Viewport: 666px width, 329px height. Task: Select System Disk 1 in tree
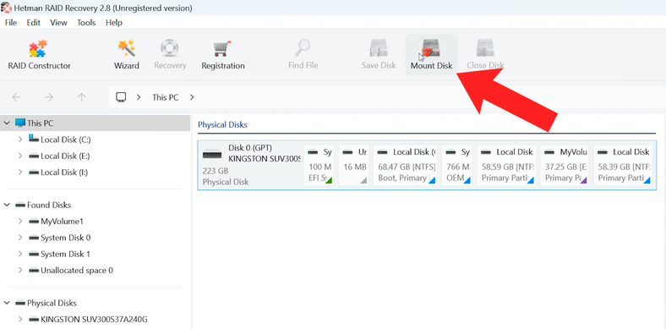pos(65,255)
